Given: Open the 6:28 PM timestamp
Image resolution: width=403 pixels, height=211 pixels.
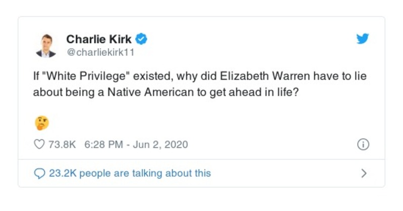Looking at the screenshot, I should coord(103,145).
